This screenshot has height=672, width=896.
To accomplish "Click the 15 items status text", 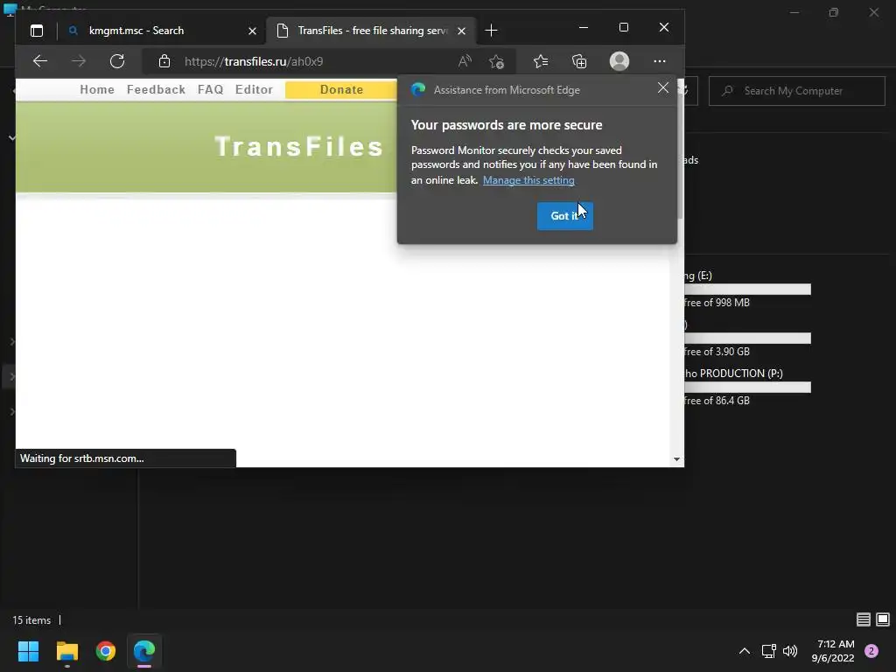I will coord(31,620).
